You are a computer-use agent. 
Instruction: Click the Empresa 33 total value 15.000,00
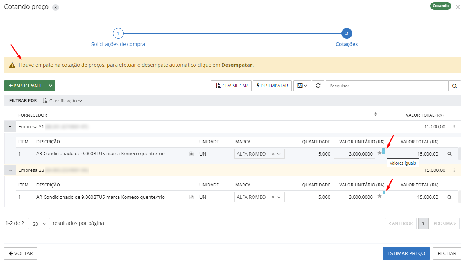435,170
